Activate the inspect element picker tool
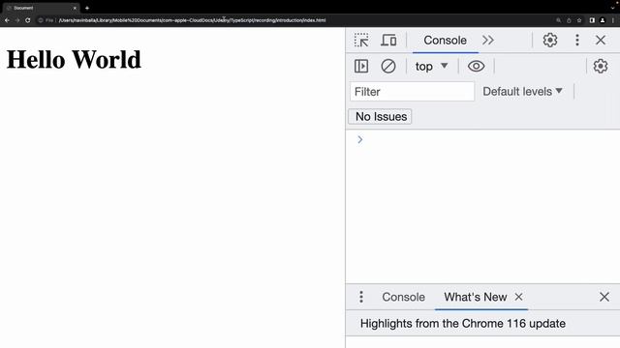620x348 pixels. pyautogui.click(x=361, y=41)
